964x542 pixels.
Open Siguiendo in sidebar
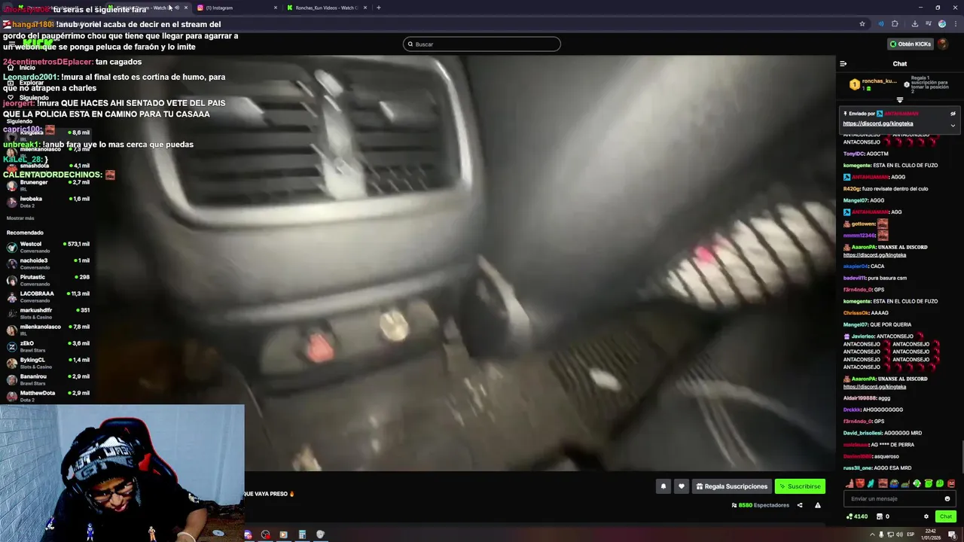tap(29, 98)
